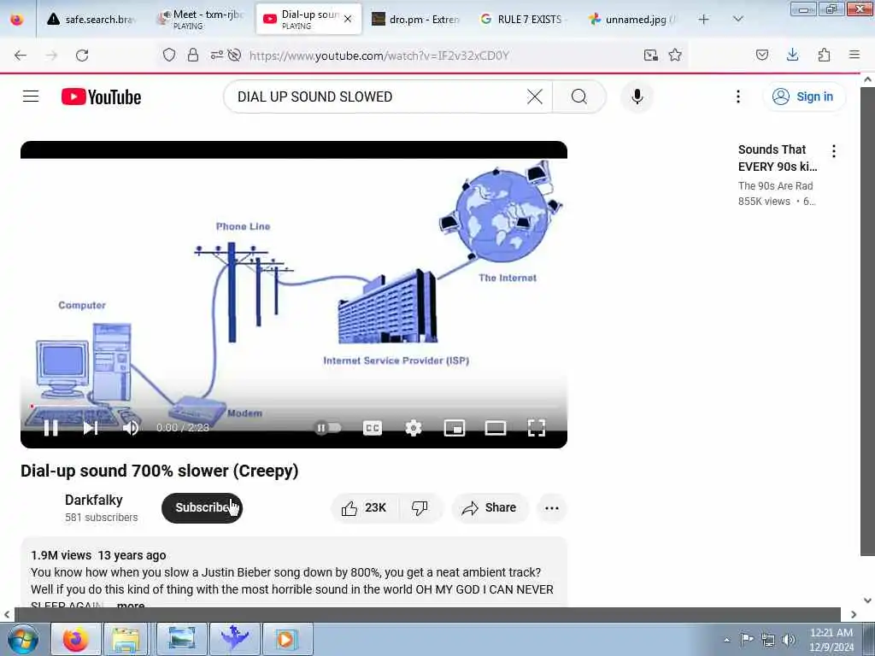Open more actions ellipsis under video
This screenshot has height=656, width=875.
tap(552, 507)
